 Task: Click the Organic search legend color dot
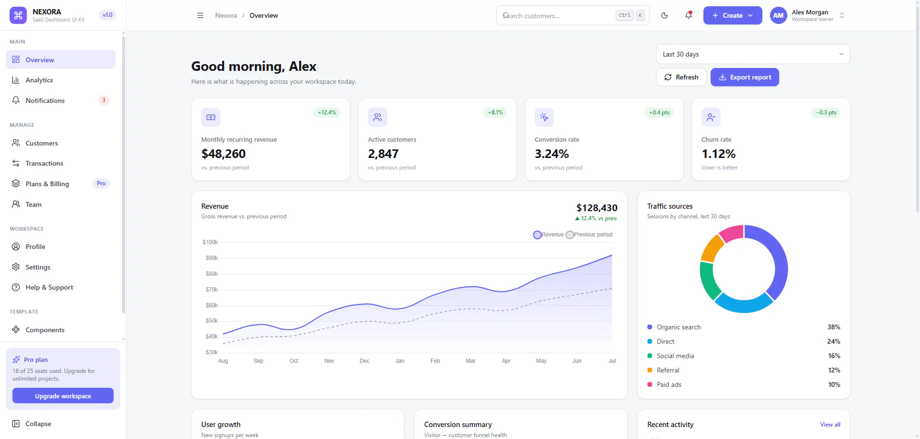[x=650, y=327]
